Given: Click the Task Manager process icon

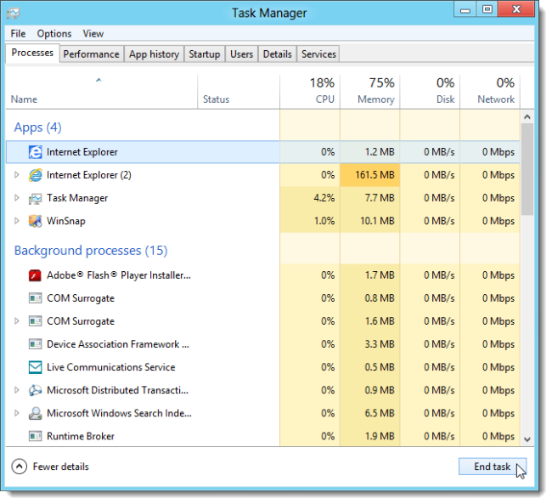Looking at the screenshot, I should pyautogui.click(x=35, y=198).
